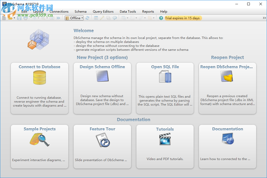The image size is (267, 178).
Task: Click the blue grid schema icon
Action: pos(102,76)
